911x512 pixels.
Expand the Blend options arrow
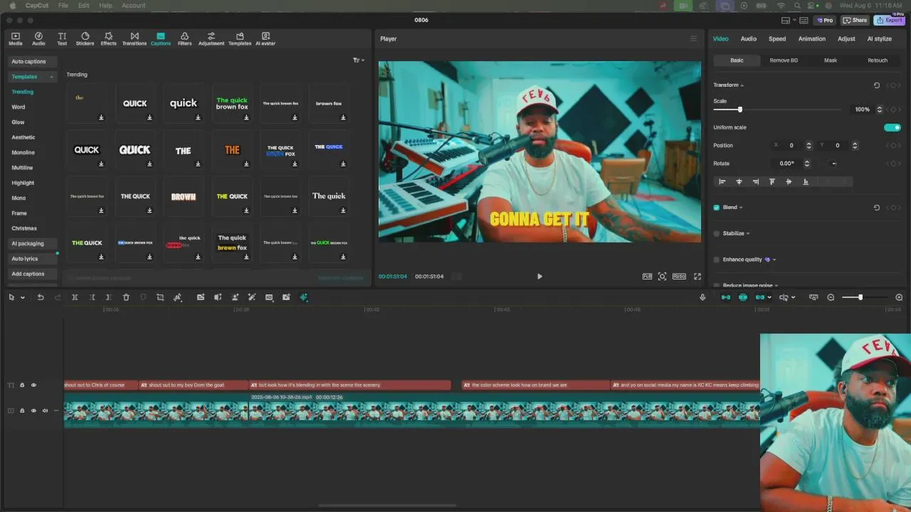click(741, 208)
